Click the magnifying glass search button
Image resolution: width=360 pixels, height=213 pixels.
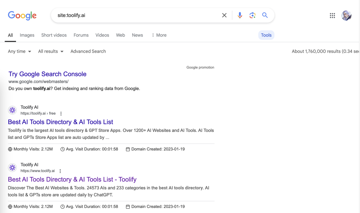pos(265,15)
